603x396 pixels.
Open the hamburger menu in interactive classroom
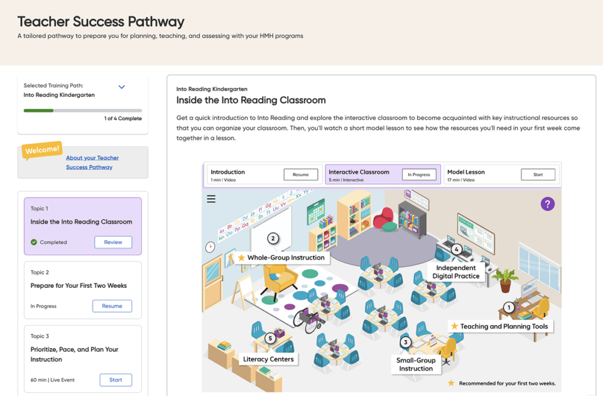coord(211,199)
